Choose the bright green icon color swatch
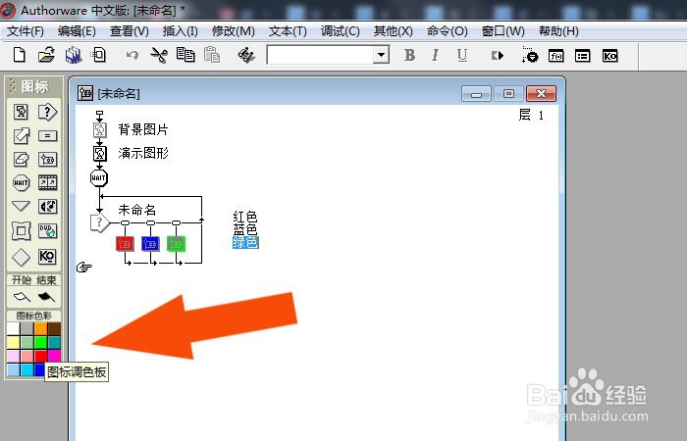This screenshot has width=687, height=441. tap(41, 343)
